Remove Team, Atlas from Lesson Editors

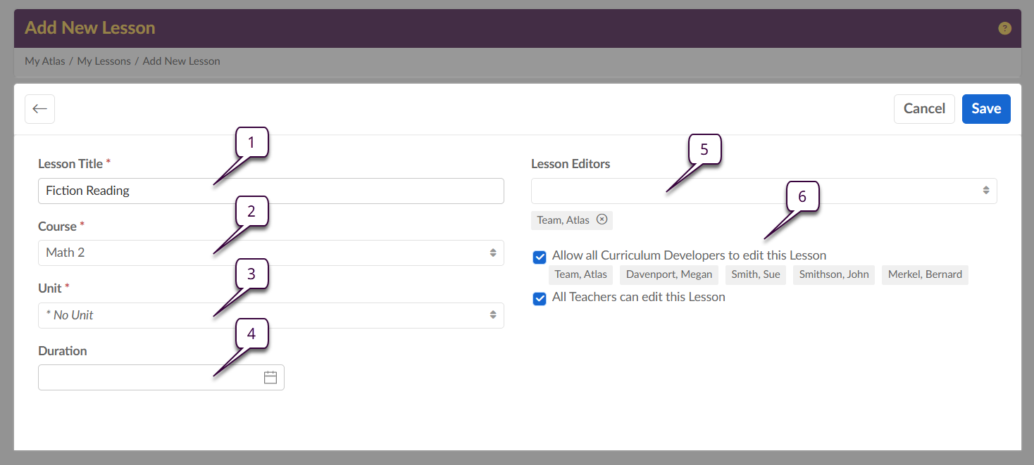602,219
